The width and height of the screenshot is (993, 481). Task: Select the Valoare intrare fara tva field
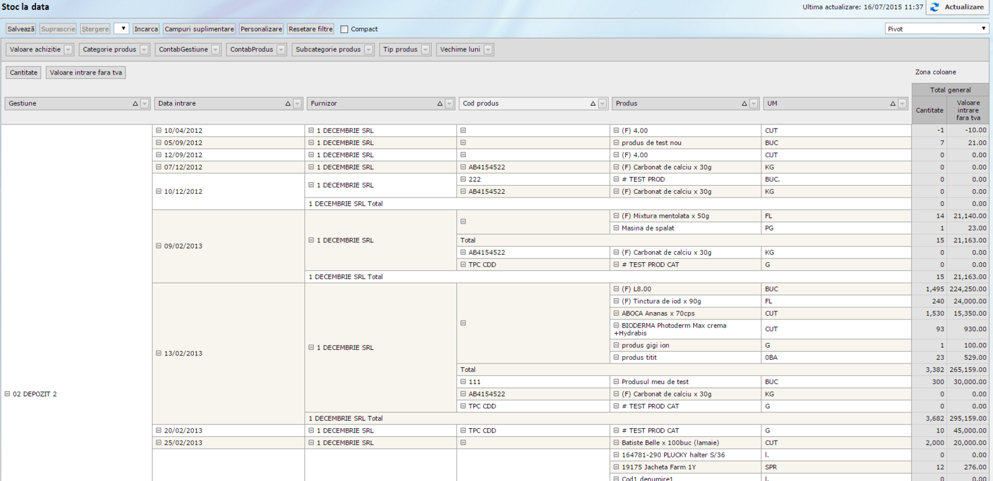86,73
